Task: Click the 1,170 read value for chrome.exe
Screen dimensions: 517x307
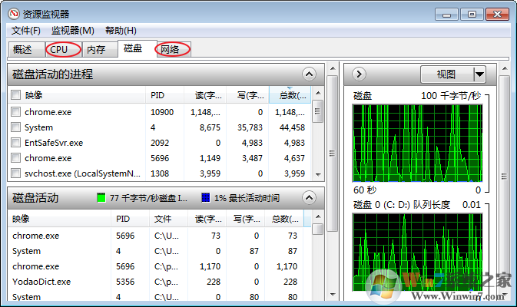Action: (210, 266)
